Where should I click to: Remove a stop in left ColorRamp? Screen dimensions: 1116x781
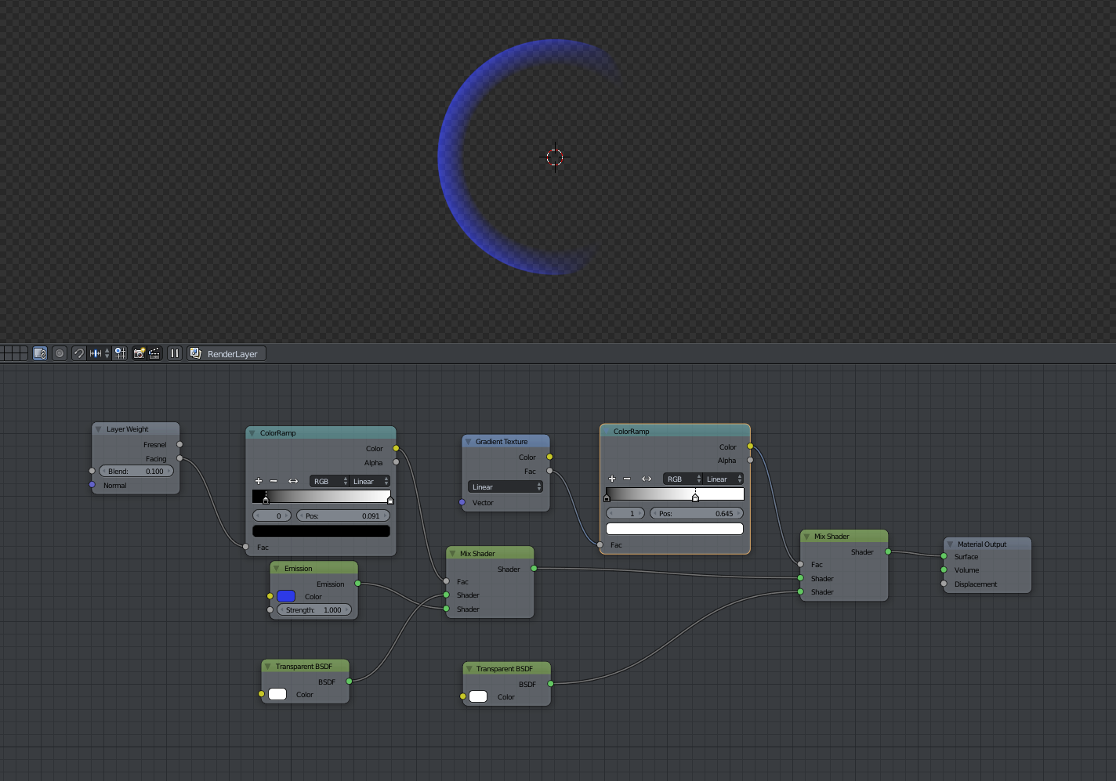(x=274, y=481)
